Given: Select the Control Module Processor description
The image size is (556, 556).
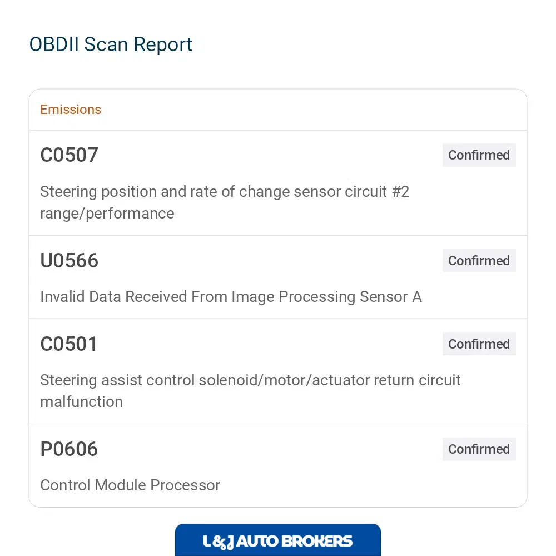Looking at the screenshot, I should point(130,485).
